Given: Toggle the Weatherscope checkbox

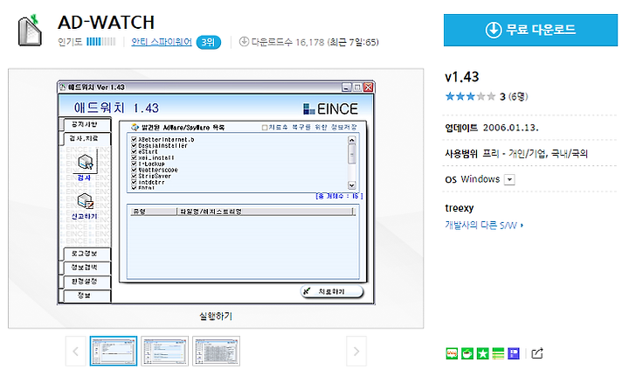Looking at the screenshot, I should tap(134, 170).
